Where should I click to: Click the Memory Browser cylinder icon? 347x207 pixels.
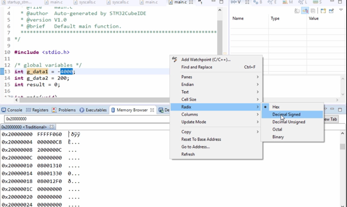click(x=113, y=110)
